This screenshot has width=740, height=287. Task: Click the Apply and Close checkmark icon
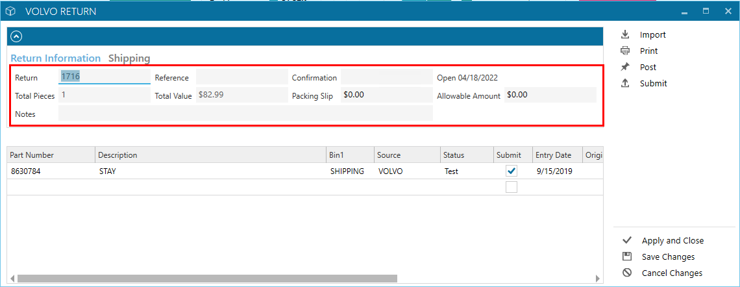[627, 240]
